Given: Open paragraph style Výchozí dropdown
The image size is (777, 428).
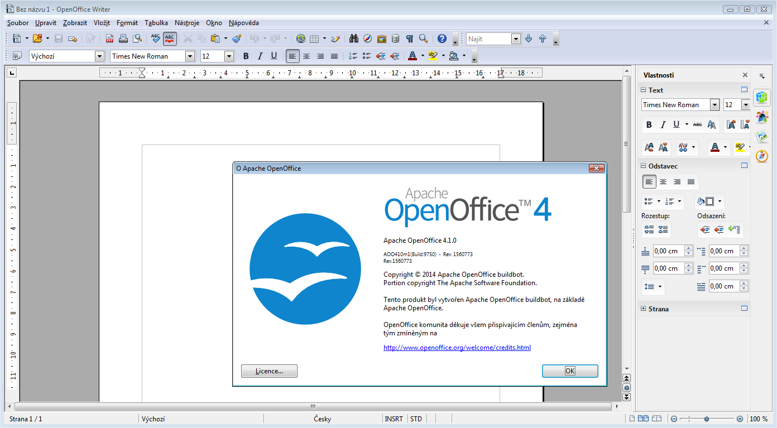Looking at the screenshot, I should (100, 56).
